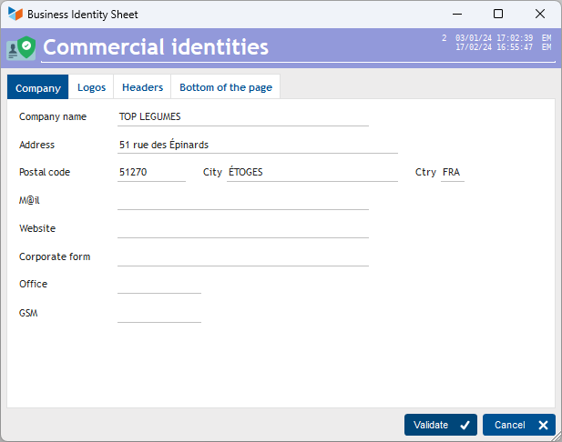
Task: Close the Business Identity Sheet window
Action: (540, 14)
